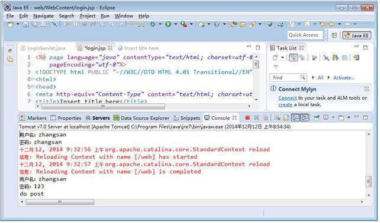Click the New Task icon in Task List
Viewport: 380px width, 223px height.
tap(275, 58)
